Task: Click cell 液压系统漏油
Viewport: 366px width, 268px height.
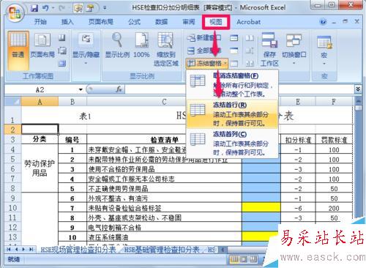Action: click(x=164, y=237)
